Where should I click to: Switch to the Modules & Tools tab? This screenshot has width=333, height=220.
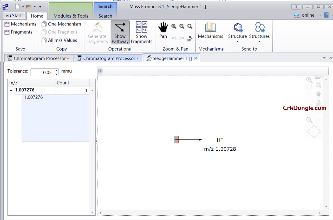pyautogui.click(x=71, y=16)
